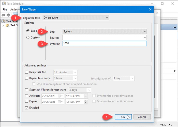Viewport: 178px width, 127px height.
Task: Enable Delay task for checkbox
Action: [26, 72]
